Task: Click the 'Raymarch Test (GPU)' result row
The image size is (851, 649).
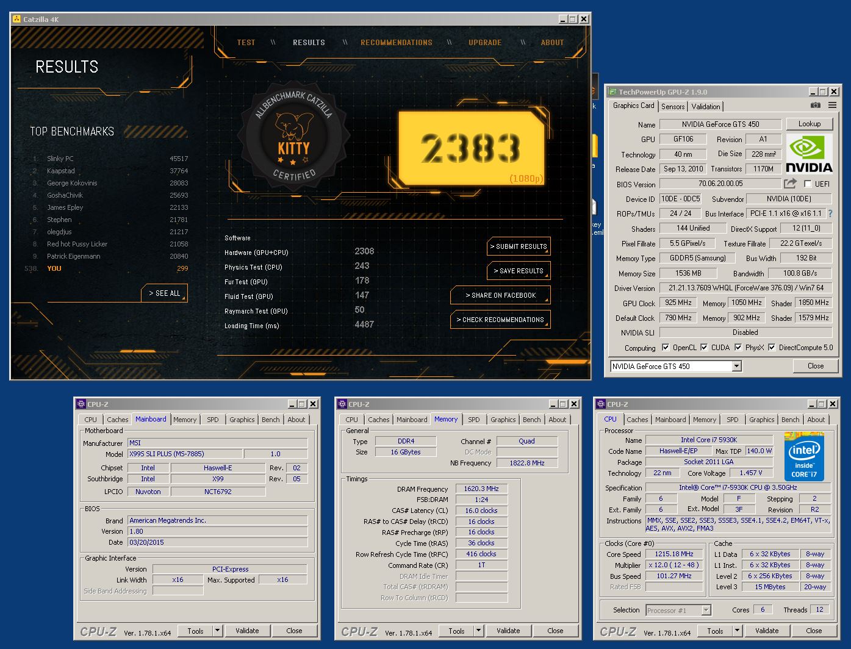Action: pos(300,310)
